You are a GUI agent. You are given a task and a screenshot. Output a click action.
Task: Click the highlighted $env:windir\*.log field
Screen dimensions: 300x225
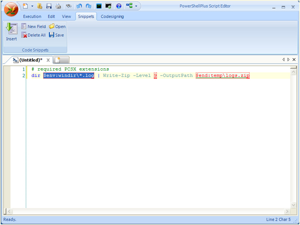point(69,76)
